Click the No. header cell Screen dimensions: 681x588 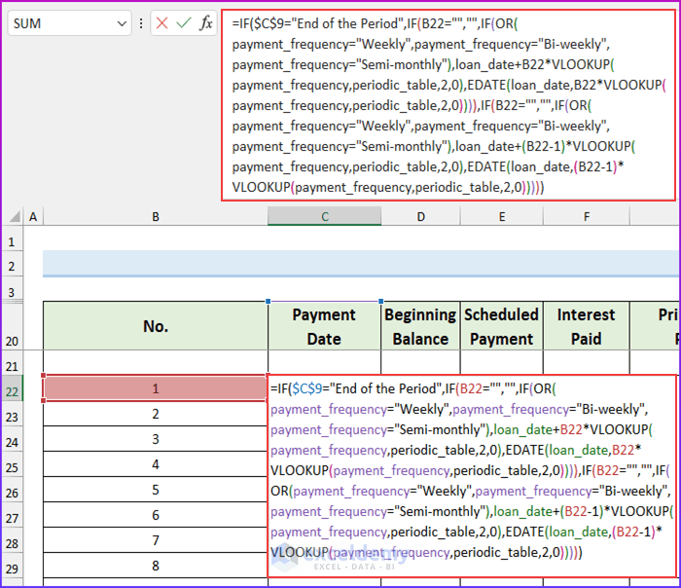tap(156, 326)
